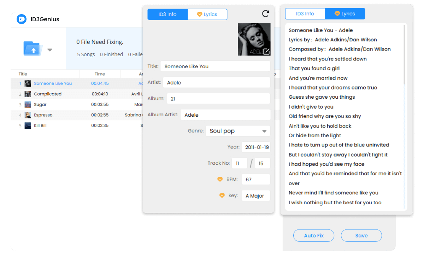
Task: Click the Year field showing 2011-01-19
Action: tap(255, 147)
